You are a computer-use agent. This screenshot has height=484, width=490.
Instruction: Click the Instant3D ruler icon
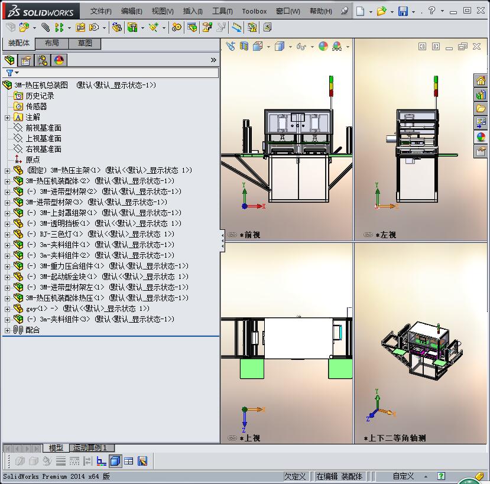point(236,28)
